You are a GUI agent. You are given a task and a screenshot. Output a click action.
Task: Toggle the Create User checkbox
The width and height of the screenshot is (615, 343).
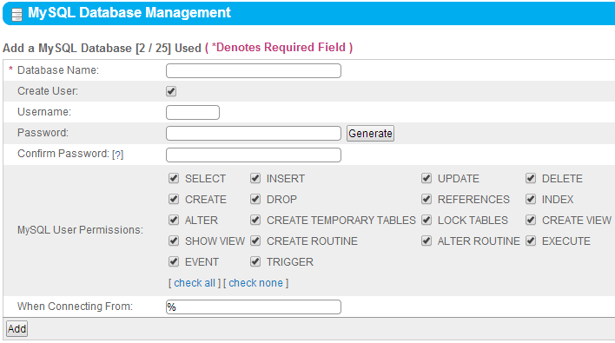(x=171, y=91)
